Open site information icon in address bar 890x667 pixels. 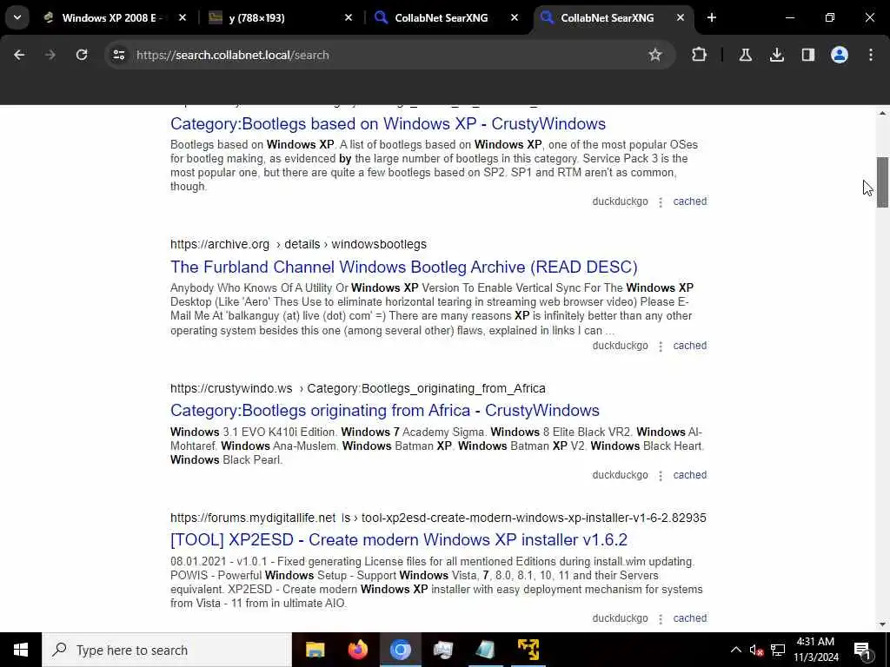pyautogui.click(x=118, y=55)
